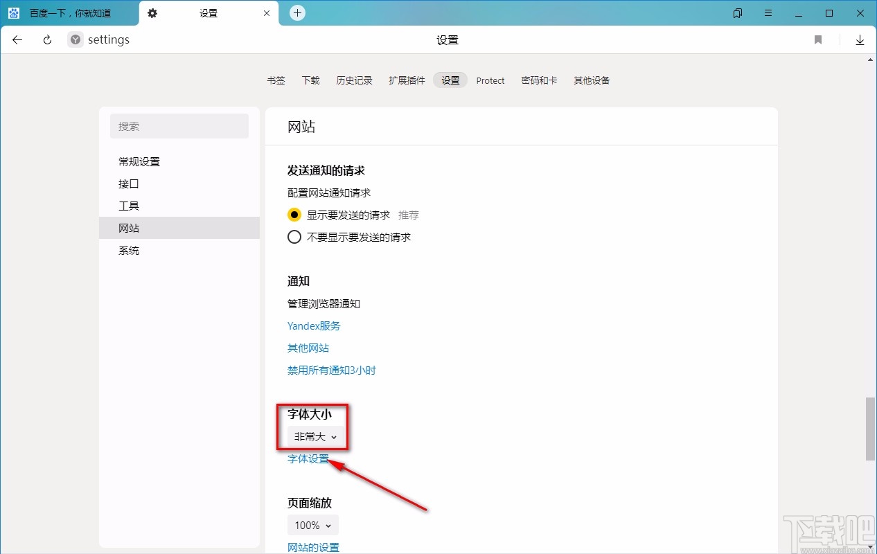Select the 显示要发送的请求 radio button
This screenshot has height=554, width=877.
(x=294, y=215)
